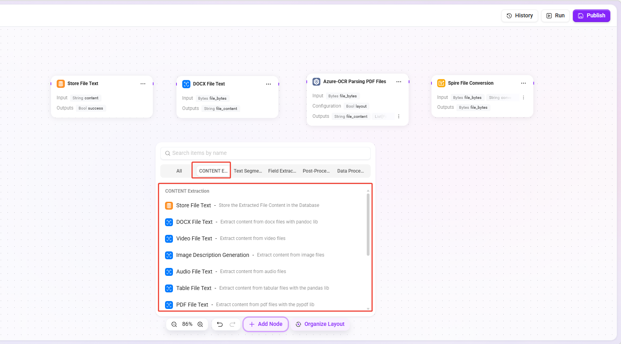
Task: Add the DOCX File Text item from list
Action: coord(265,222)
